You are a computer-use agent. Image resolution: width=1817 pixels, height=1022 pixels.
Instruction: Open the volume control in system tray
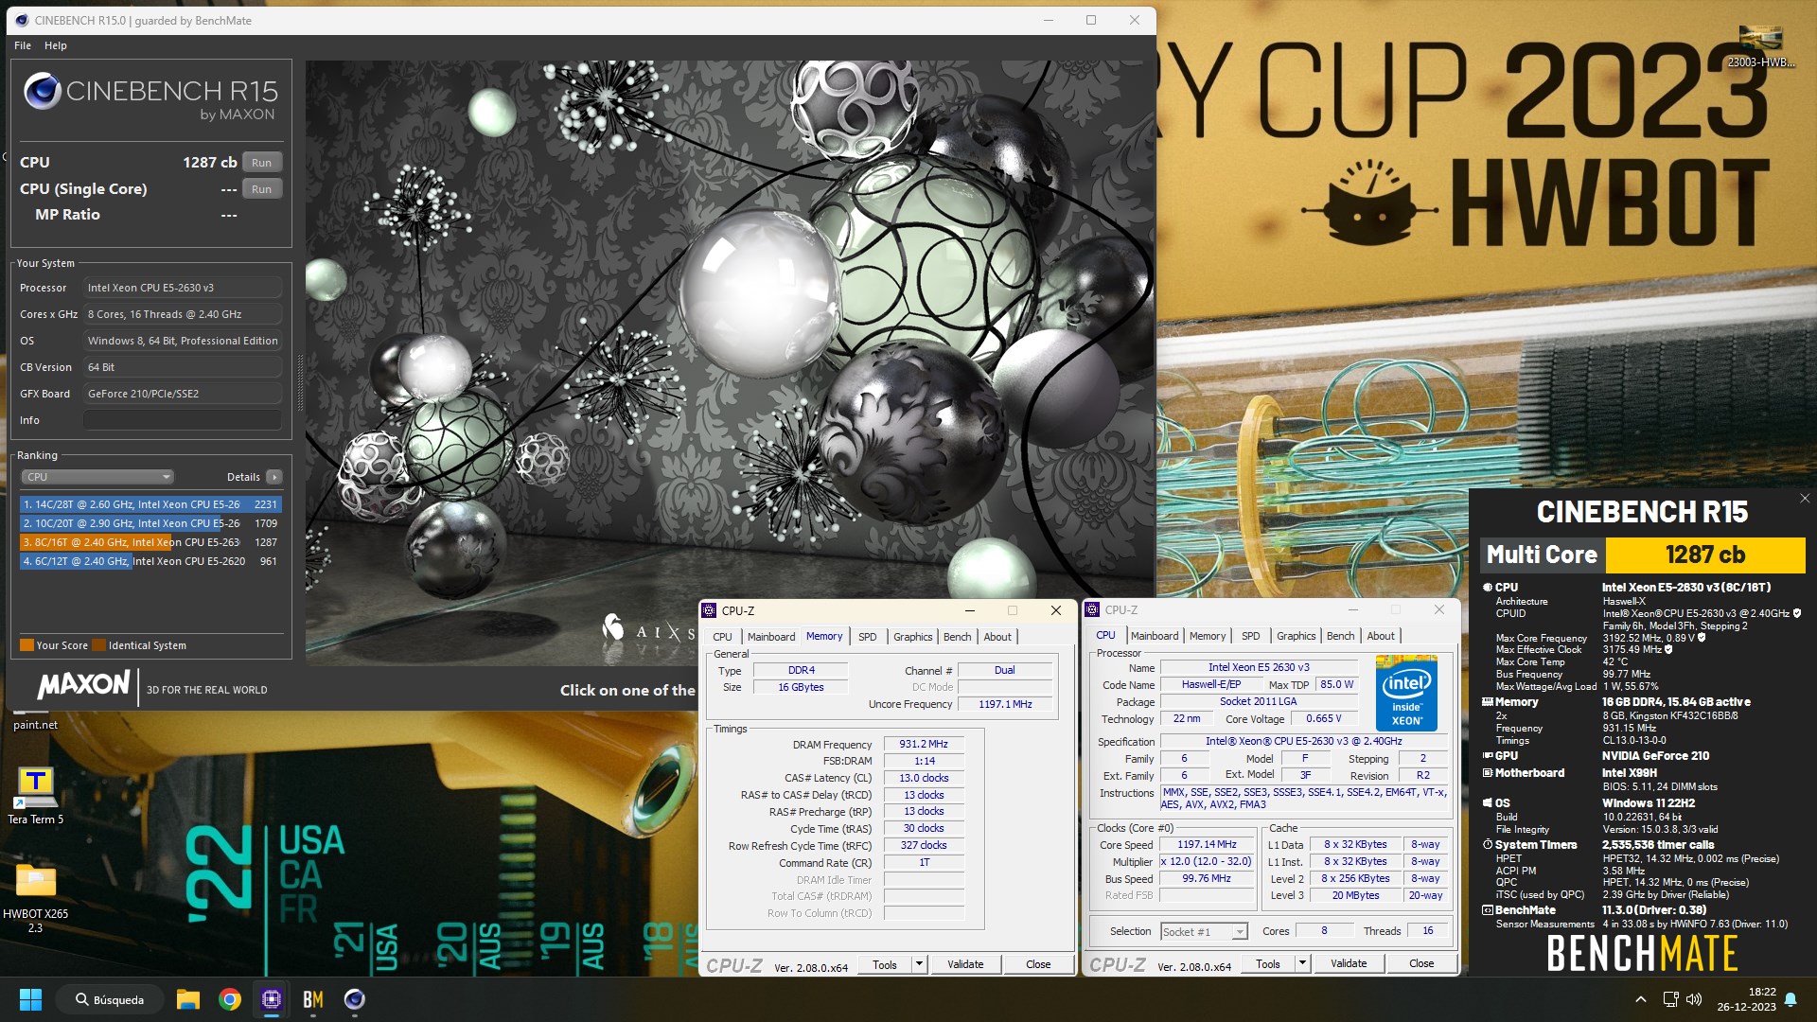[x=1694, y=999]
